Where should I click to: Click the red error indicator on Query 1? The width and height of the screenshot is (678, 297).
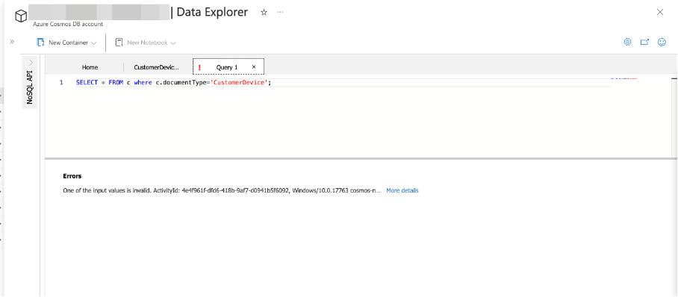[x=199, y=67]
